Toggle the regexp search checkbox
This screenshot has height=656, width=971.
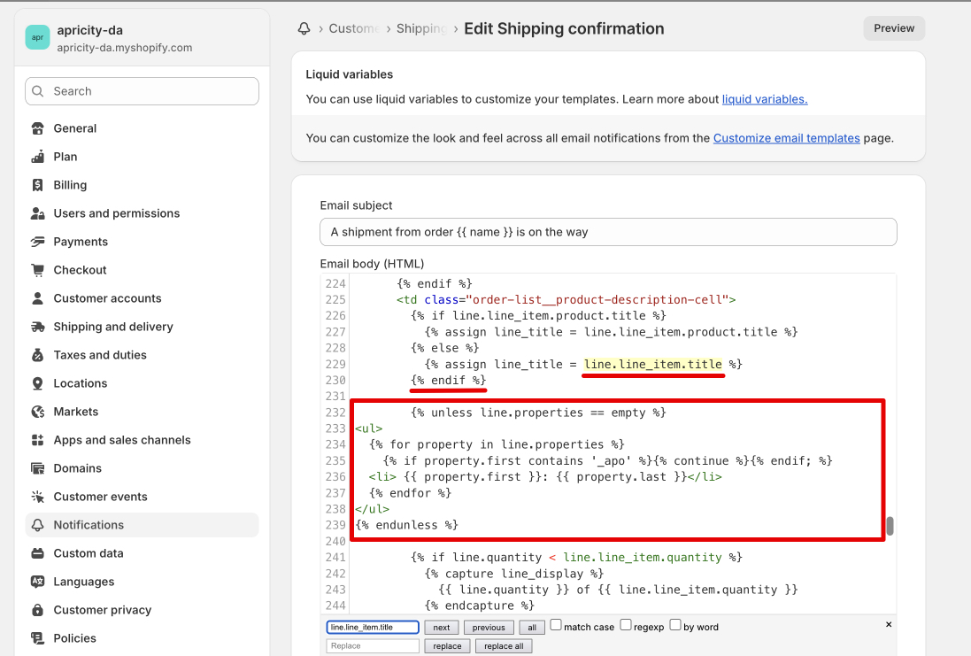click(626, 625)
